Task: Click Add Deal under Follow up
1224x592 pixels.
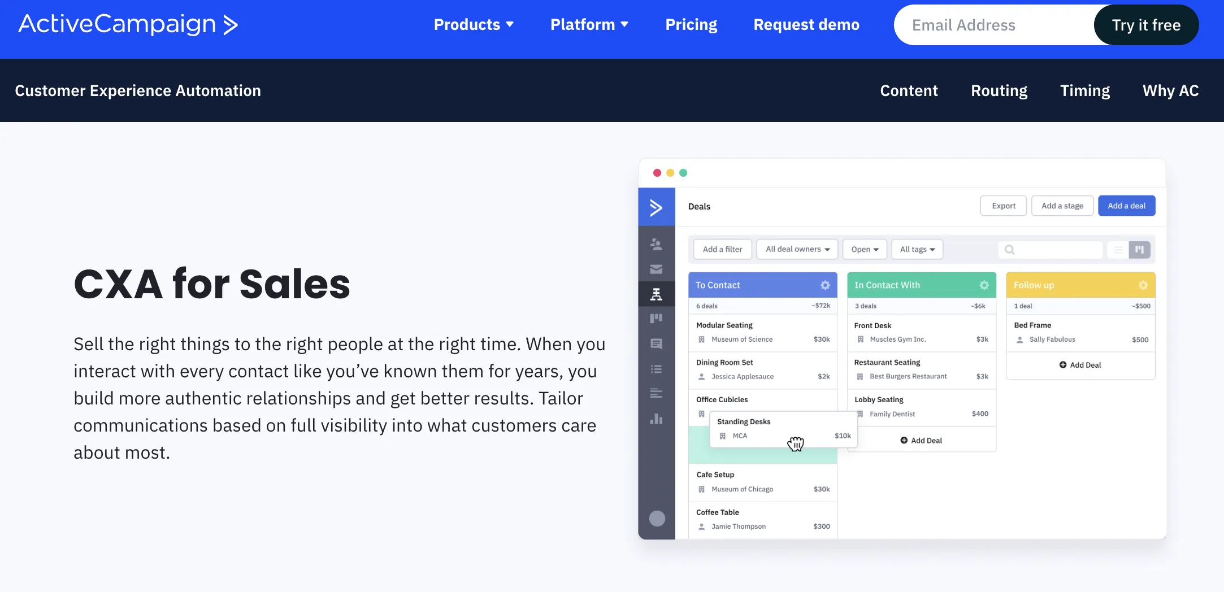Action: [1080, 365]
